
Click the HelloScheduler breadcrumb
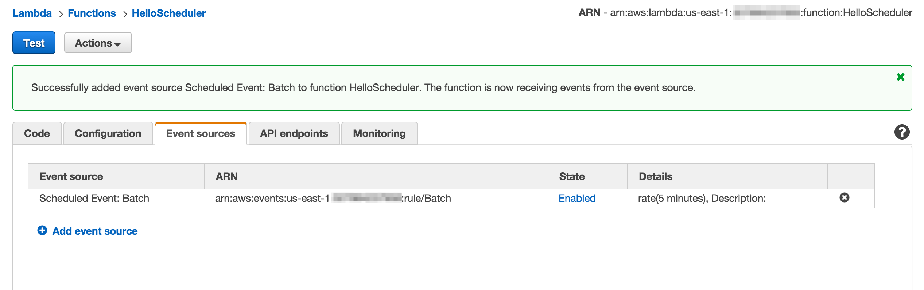169,13
